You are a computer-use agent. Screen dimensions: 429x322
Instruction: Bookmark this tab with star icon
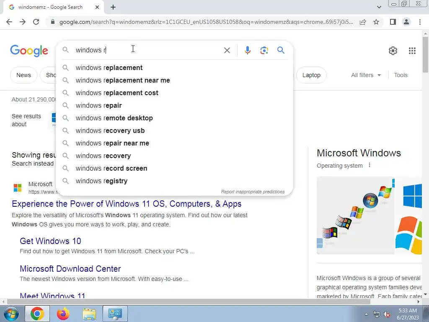376,22
